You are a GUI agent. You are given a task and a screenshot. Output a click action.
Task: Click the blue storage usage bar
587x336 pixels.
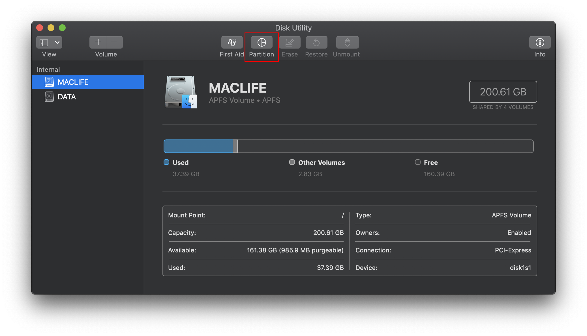click(198, 146)
